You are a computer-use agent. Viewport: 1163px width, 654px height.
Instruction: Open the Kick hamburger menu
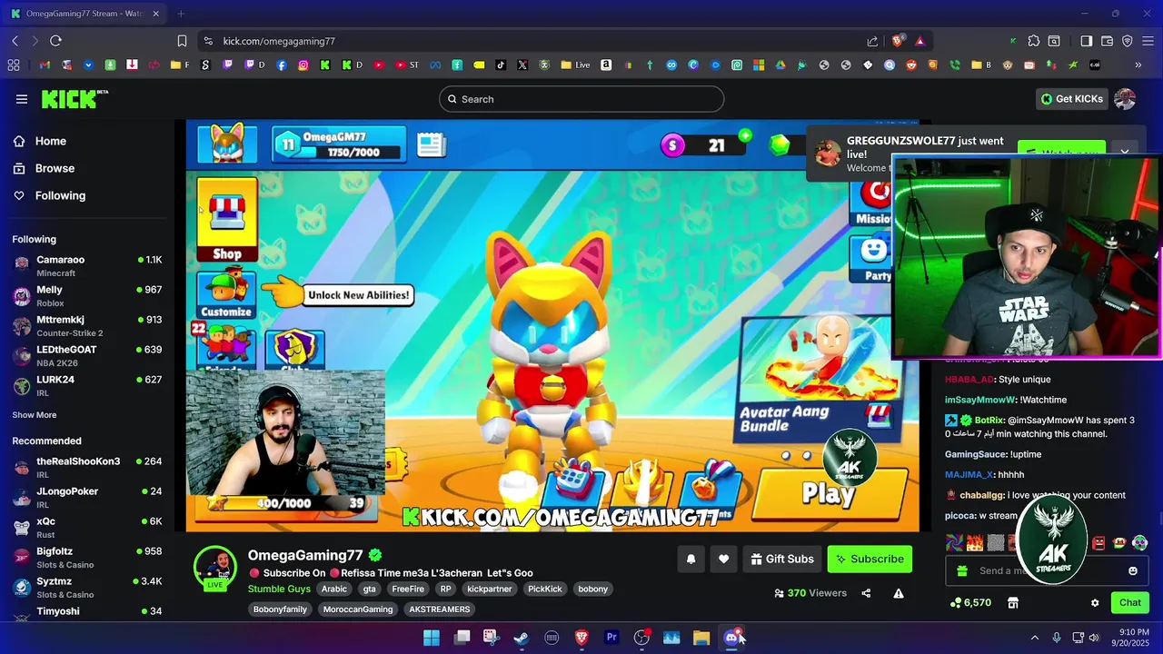(x=22, y=99)
